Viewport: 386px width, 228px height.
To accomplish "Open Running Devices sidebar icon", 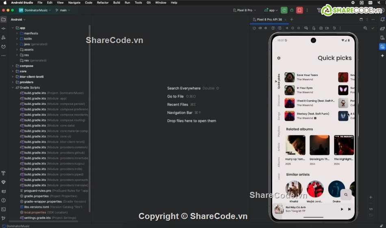I will click(x=382, y=47).
